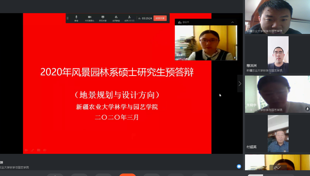Click the audio bars icon in the 会议中 header
The width and height of the screenshot is (310, 176).
[180, 22]
